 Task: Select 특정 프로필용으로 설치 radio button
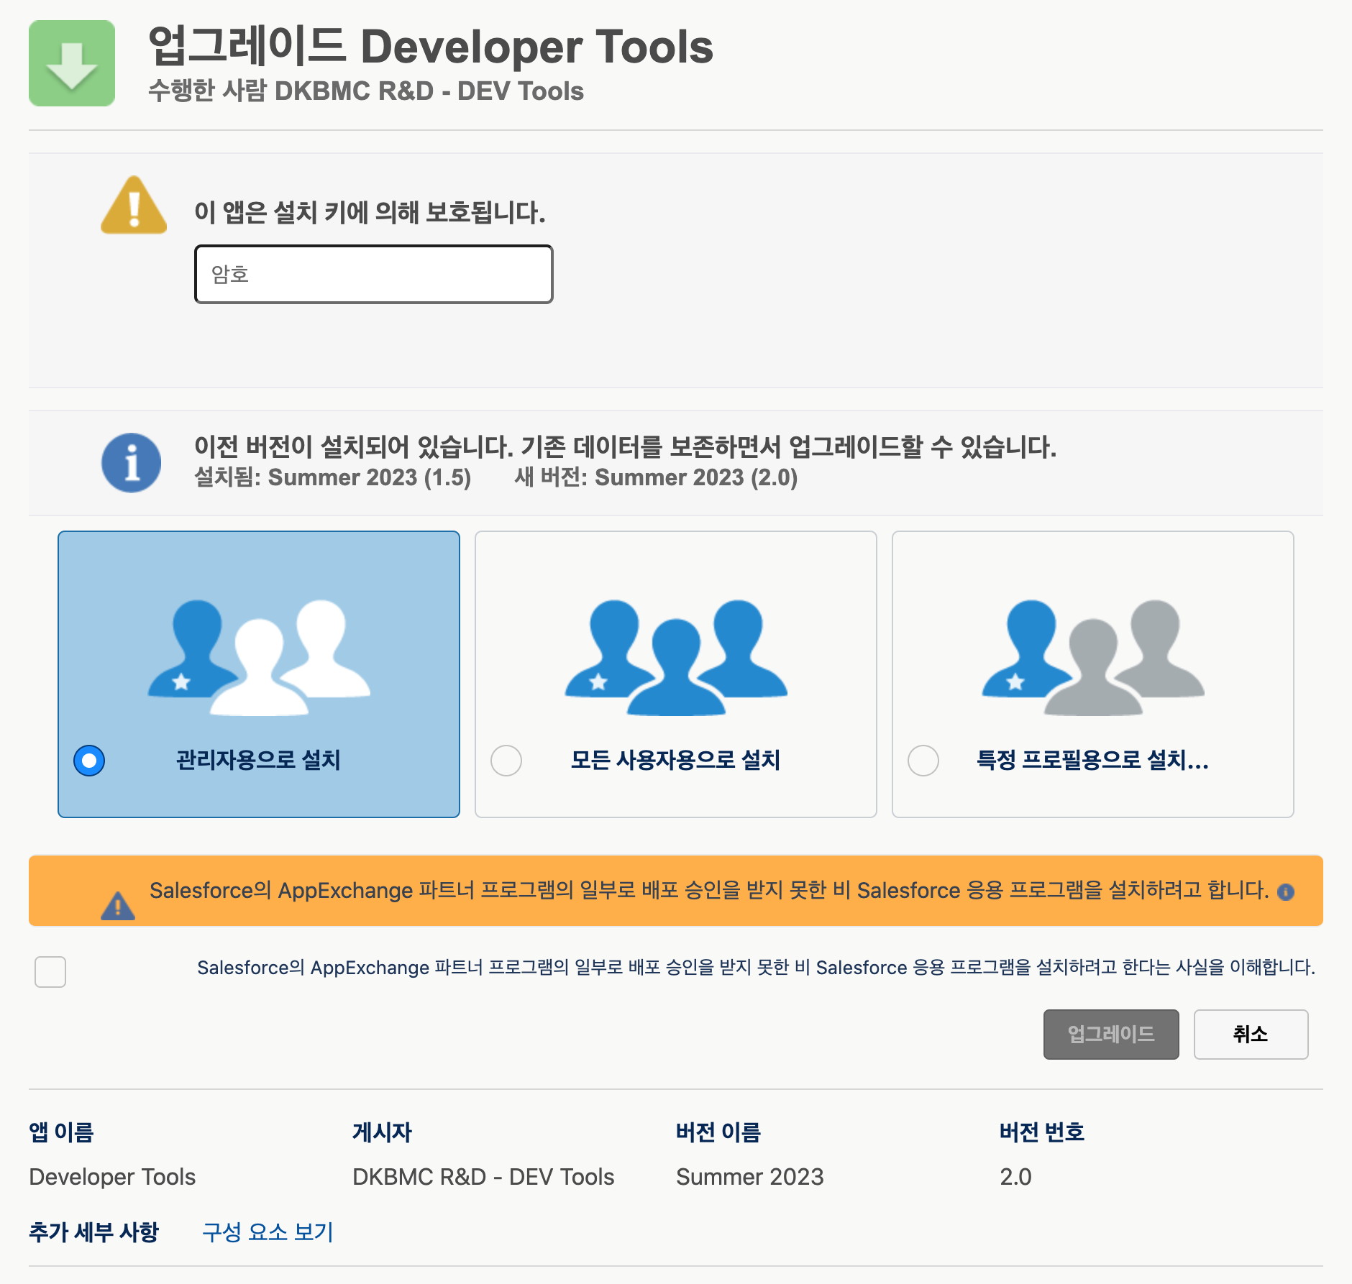(923, 761)
